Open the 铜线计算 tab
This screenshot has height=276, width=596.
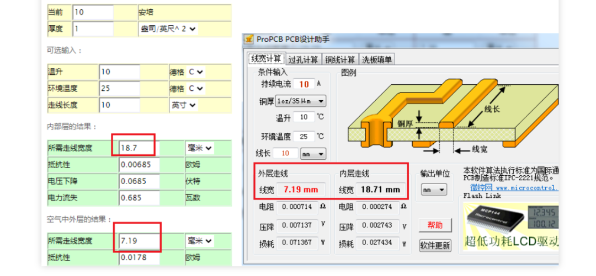[340, 59]
